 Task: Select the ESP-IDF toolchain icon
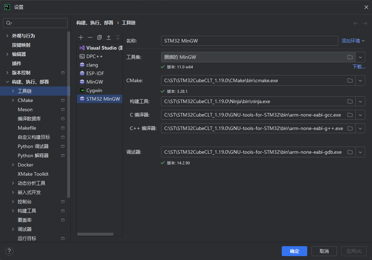(x=82, y=73)
